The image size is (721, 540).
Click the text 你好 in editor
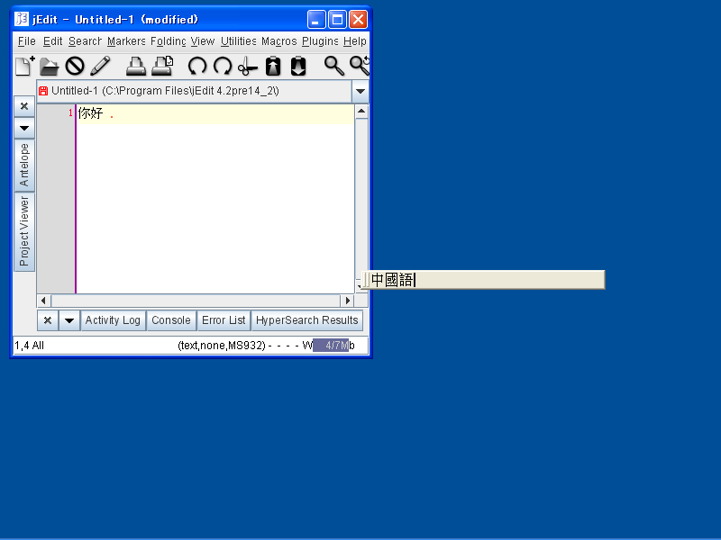91,113
